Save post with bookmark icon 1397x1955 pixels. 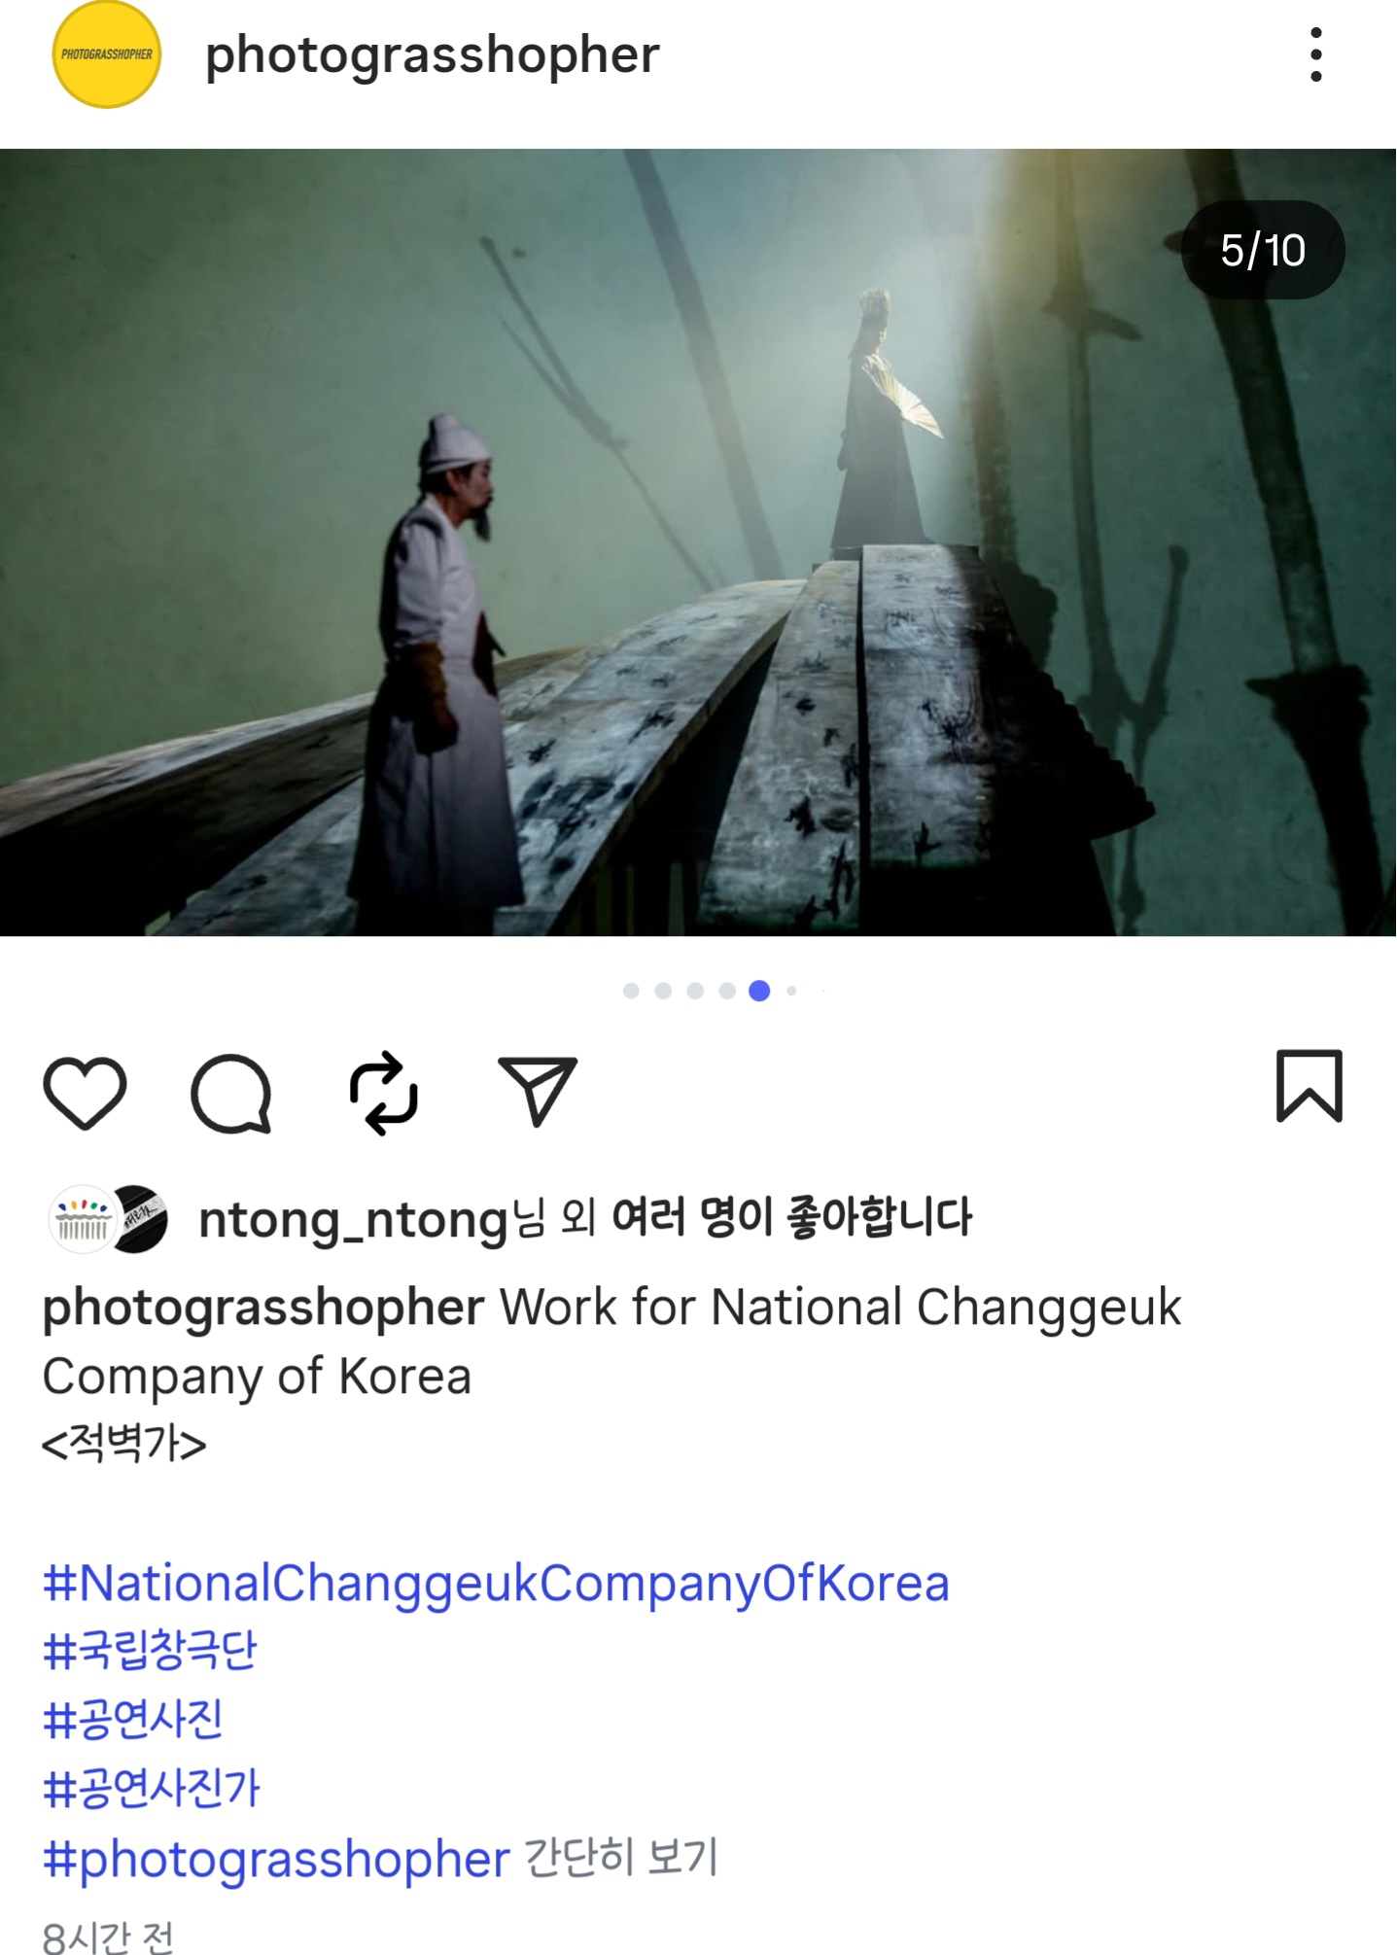pos(1309,1086)
